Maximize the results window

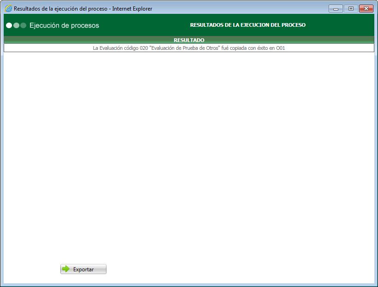[351, 9]
